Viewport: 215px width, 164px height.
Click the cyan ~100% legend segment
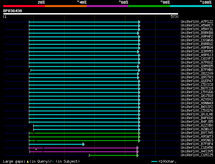(x=191, y=6)
